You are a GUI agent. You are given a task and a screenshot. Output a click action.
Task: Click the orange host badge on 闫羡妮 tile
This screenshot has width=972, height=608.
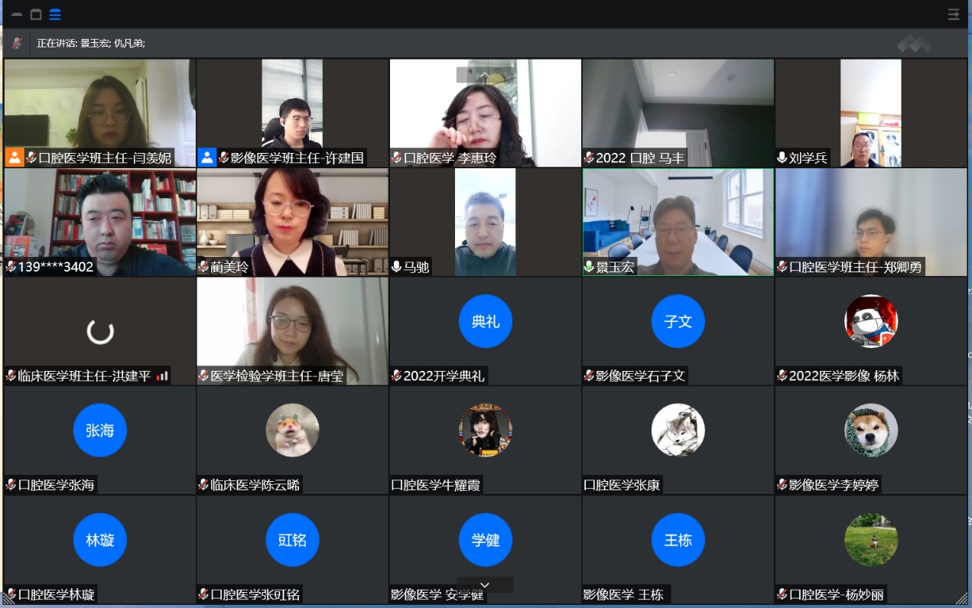(x=14, y=158)
